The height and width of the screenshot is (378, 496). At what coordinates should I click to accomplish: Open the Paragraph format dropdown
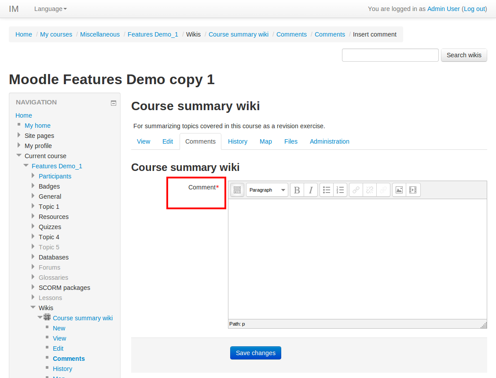click(x=267, y=190)
